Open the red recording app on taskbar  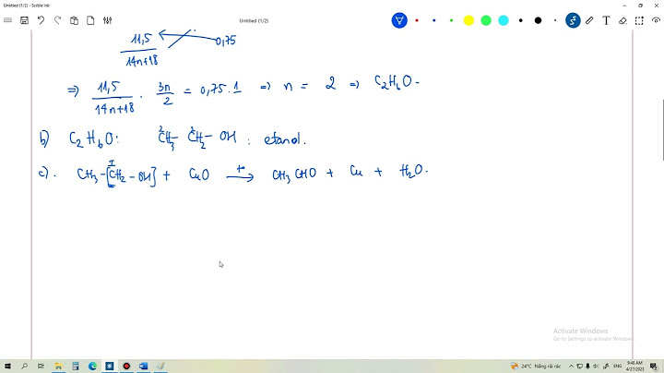tap(126, 366)
